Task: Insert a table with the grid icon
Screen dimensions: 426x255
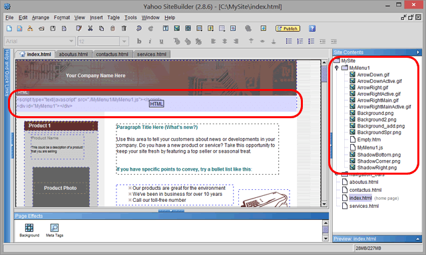Action: pos(188,29)
